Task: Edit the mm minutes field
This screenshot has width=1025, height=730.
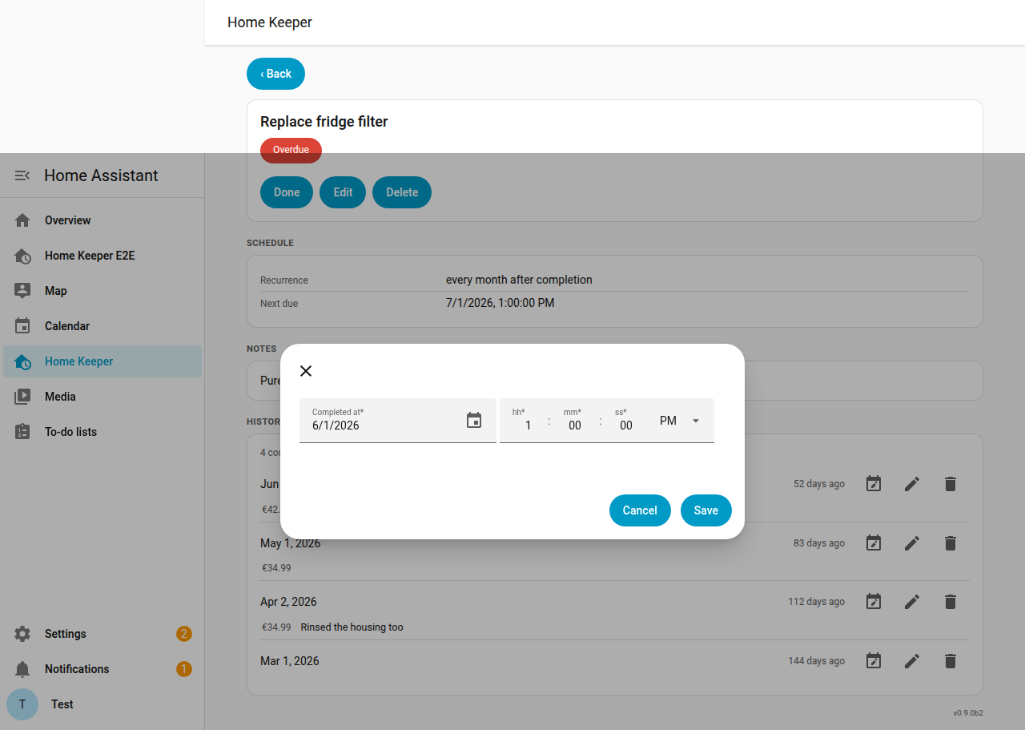Action: pos(574,425)
